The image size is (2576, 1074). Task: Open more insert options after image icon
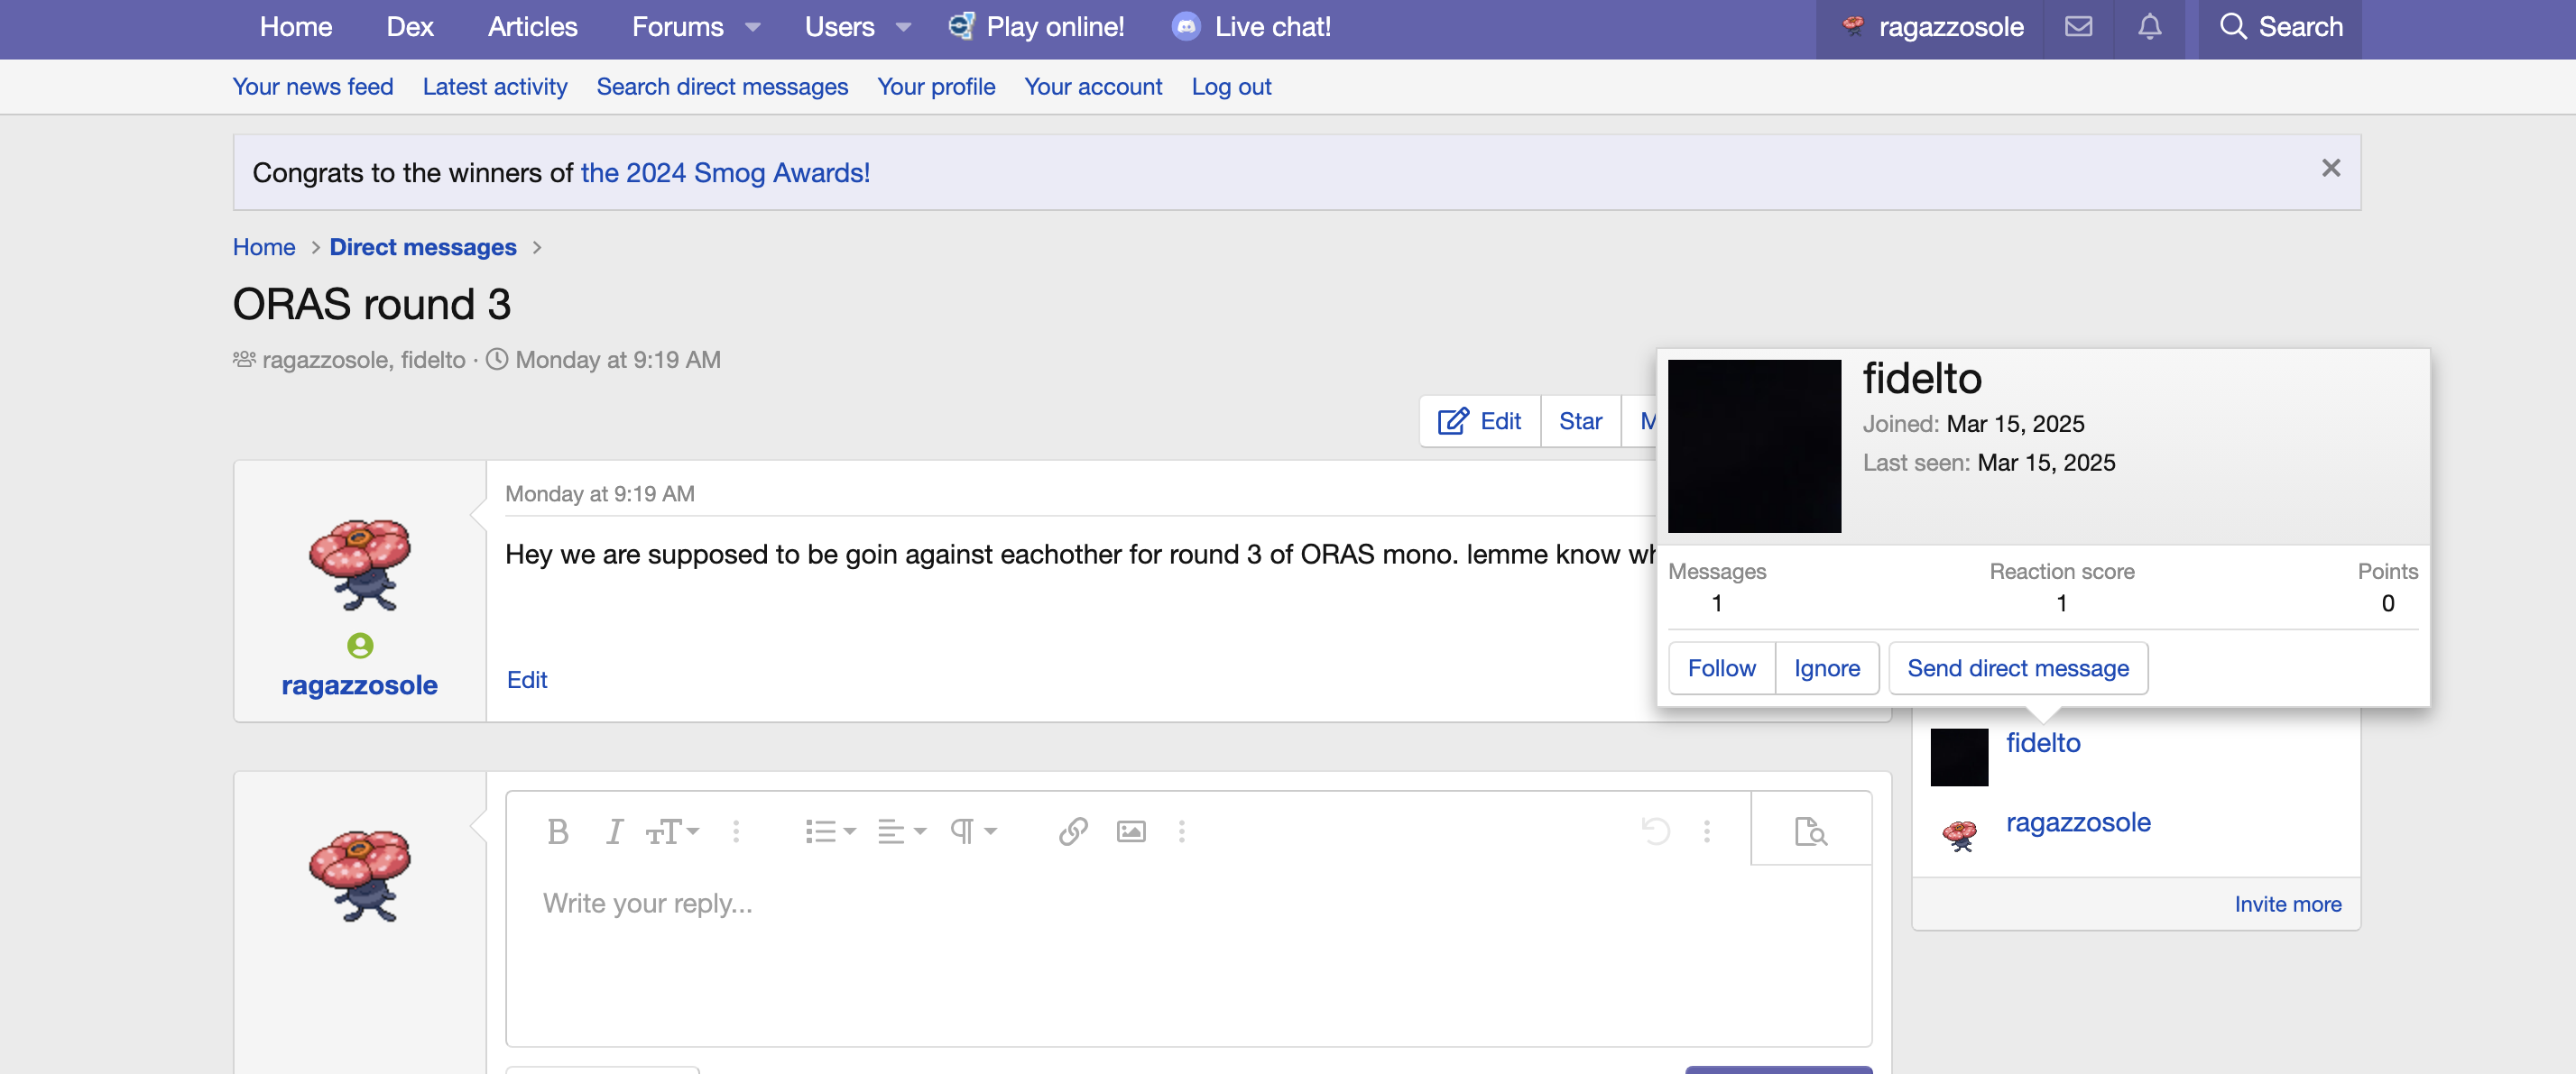coord(1182,831)
